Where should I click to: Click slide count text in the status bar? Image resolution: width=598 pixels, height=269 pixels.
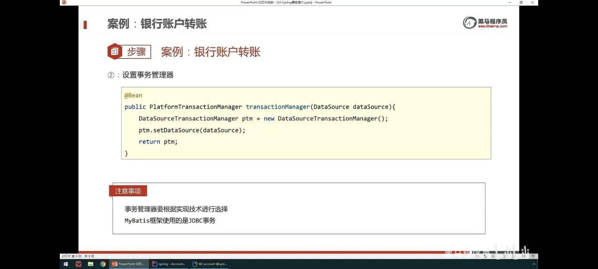click(78, 256)
